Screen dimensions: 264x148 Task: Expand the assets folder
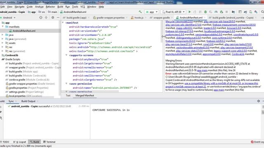3,43
